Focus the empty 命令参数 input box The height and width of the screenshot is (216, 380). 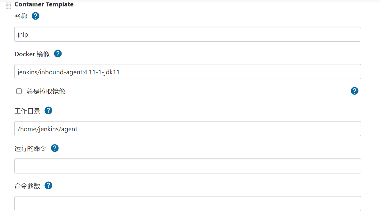(187, 203)
